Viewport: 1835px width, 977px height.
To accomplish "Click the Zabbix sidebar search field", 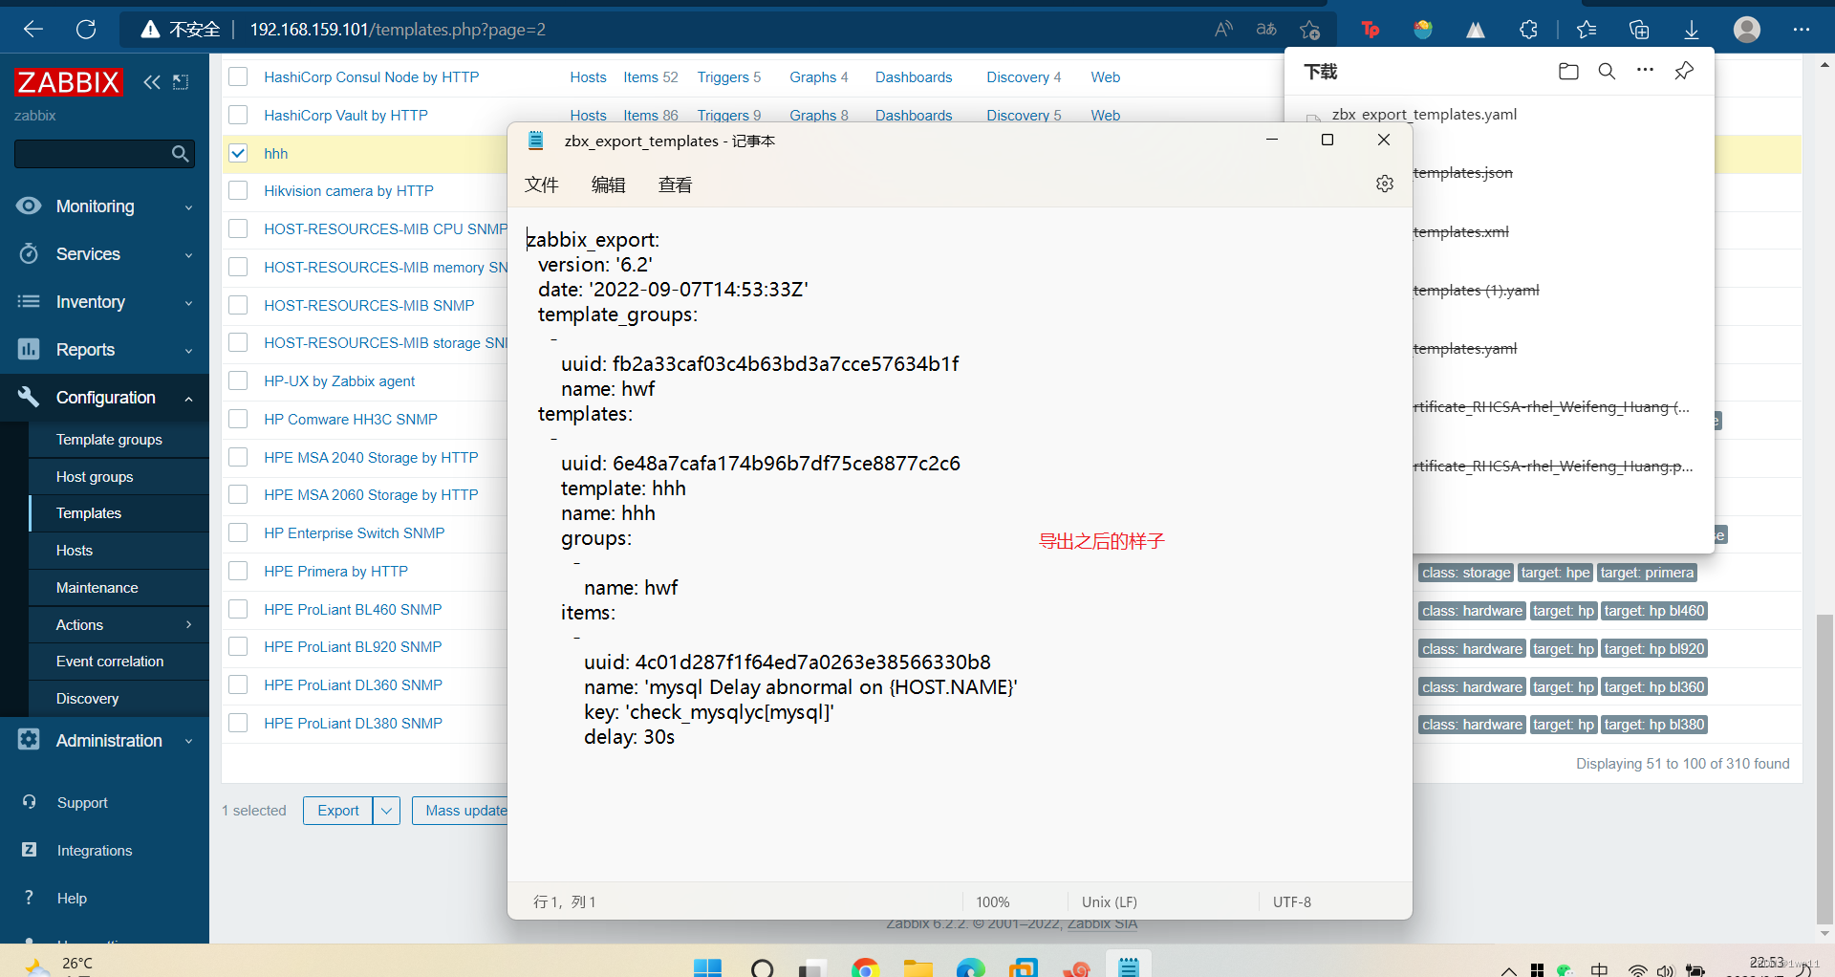I will [x=92, y=154].
